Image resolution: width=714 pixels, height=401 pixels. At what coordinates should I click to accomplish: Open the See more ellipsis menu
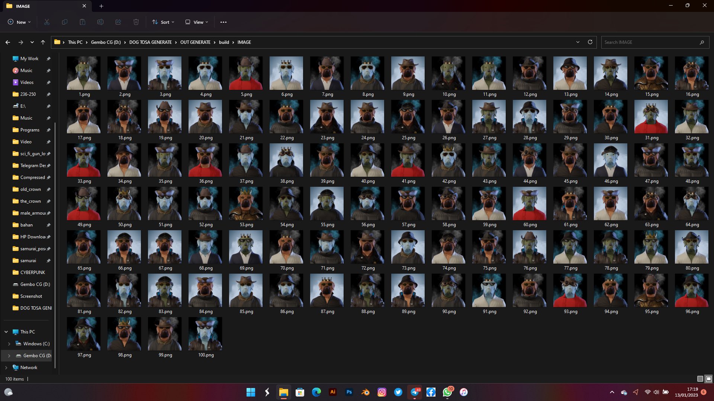tap(223, 22)
